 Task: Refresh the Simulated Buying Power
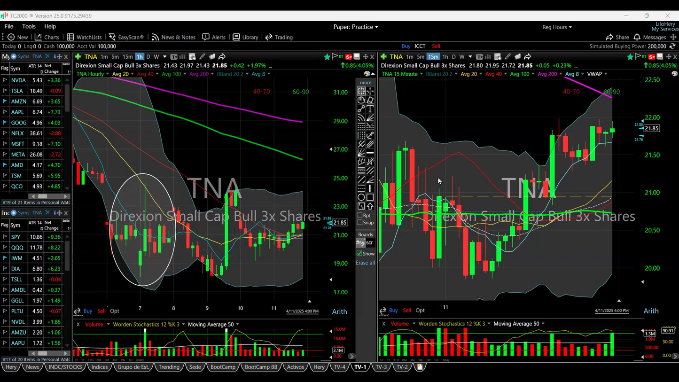[672, 47]
